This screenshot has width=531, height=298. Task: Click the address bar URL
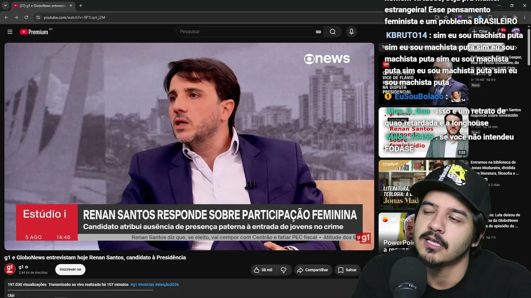pos(74,17)
